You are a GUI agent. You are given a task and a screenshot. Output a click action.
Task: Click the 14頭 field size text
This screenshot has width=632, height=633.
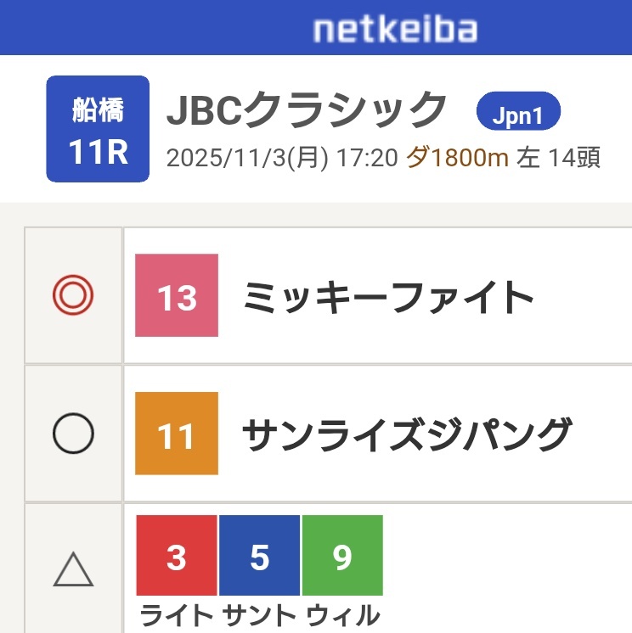point(575,159)
